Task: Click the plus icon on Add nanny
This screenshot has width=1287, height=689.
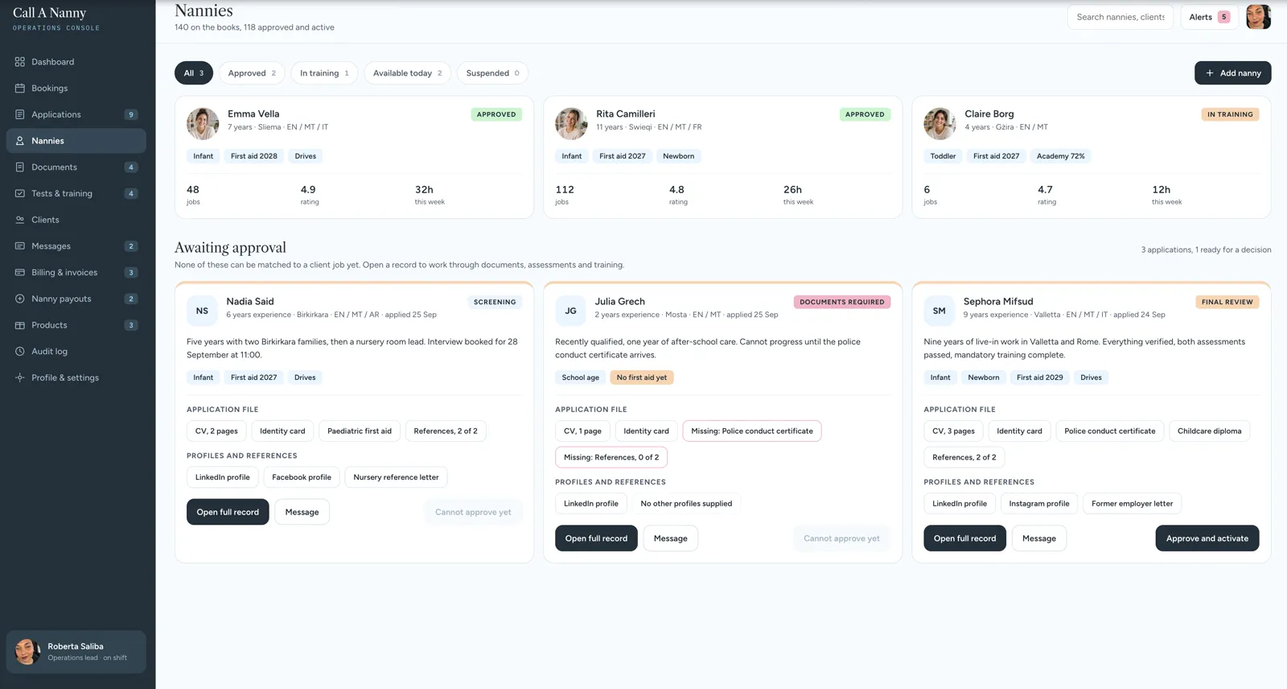Action: tap(1210, 73)
